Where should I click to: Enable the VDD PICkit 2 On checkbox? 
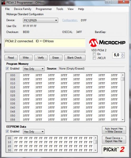[x=94, y=54]
